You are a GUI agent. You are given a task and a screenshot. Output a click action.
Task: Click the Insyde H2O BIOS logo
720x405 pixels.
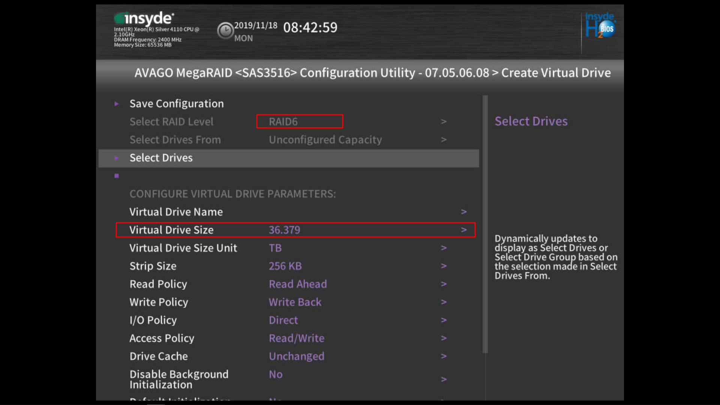coord(600,25)
